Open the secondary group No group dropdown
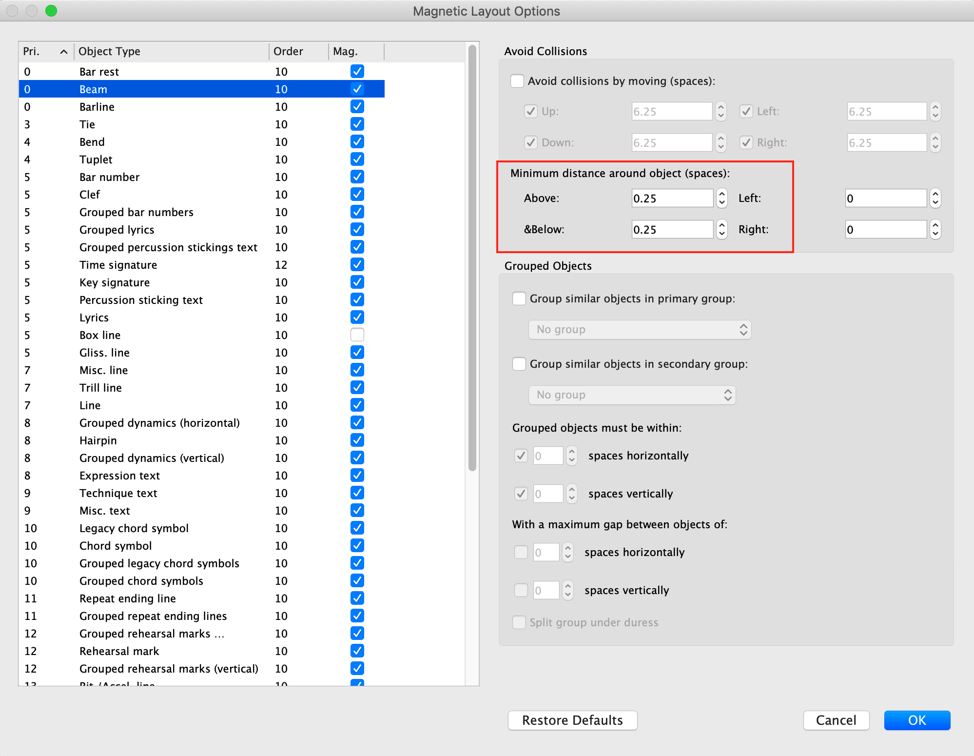This screenshot has width=974, height=756. tap(632, 395)
